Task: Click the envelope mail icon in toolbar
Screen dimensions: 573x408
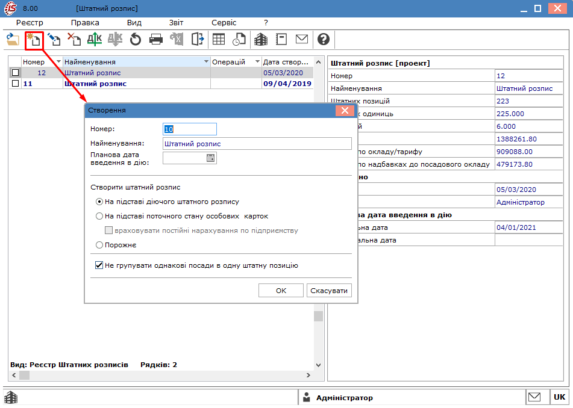Action: tap(302, 39)
